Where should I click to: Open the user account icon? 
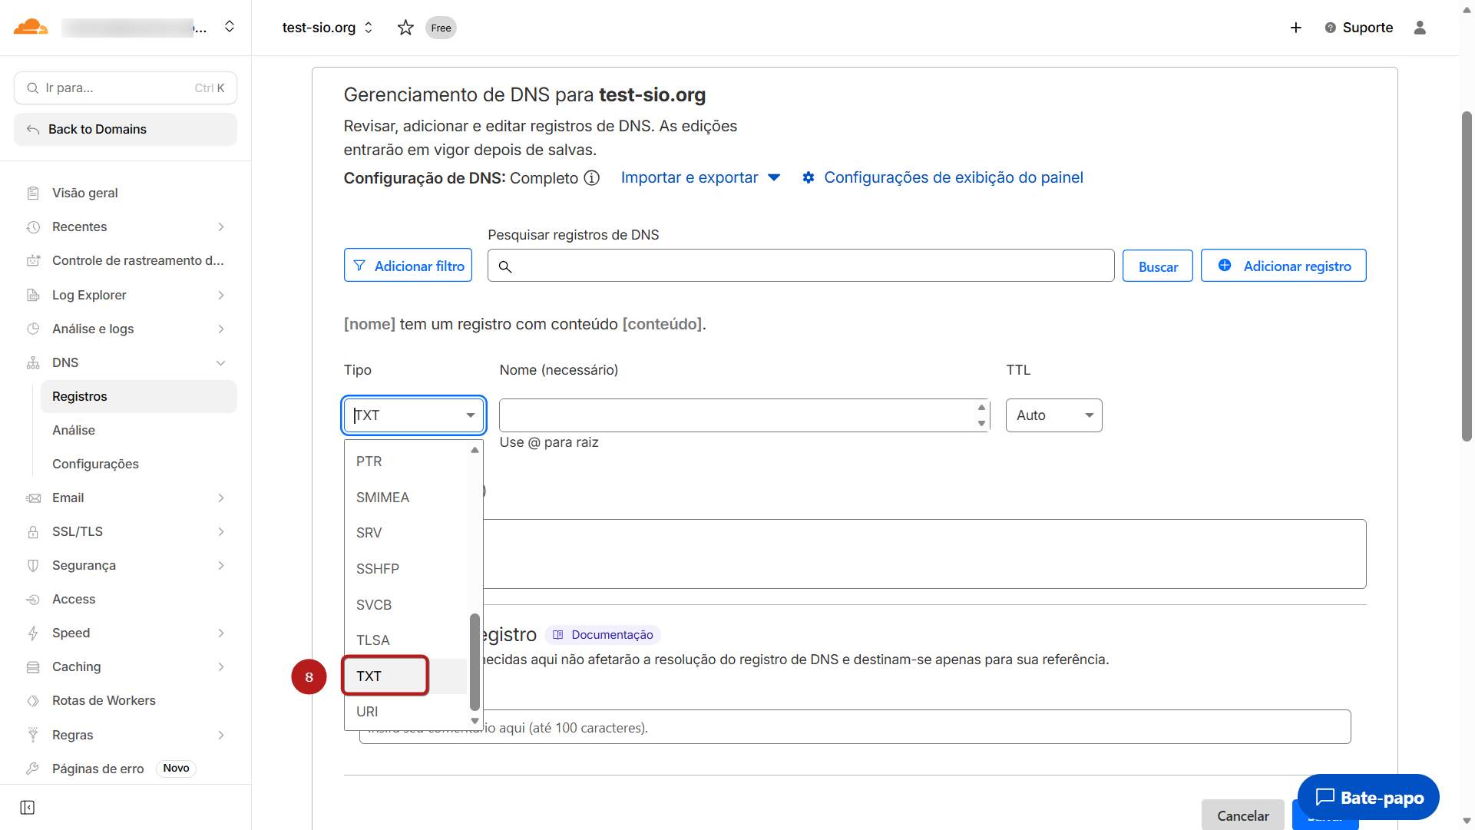tap(1420, 28)
